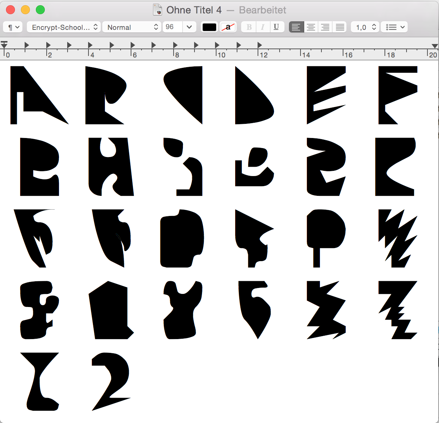
Task: Justify the text alignment
Action: [340, 27]
